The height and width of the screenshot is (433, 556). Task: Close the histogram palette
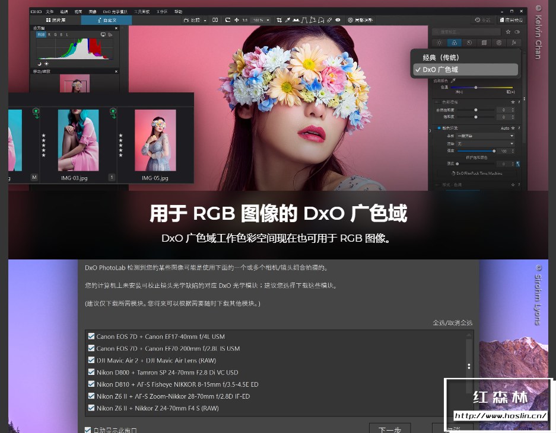[x=116, y=28]
